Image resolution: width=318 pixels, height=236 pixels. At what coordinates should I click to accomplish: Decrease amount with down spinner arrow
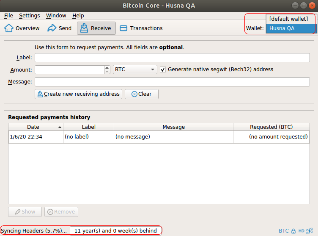pos(107,72)
